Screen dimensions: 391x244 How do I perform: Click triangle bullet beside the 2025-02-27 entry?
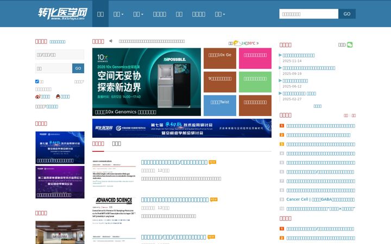point(280,93)
